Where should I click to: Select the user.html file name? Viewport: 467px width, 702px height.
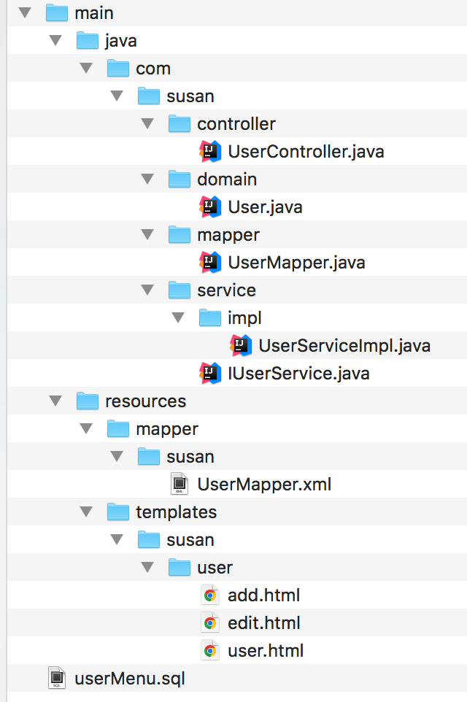pyautogui.click(x=266, y=651)
